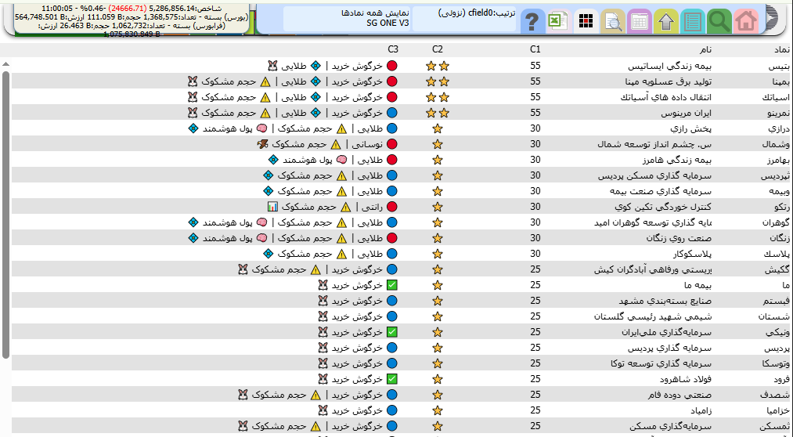Image resolution: width=793 pixels, height=437 pixels.
Task: Open symbol خزامیا
Action: [x=779, y=410]
